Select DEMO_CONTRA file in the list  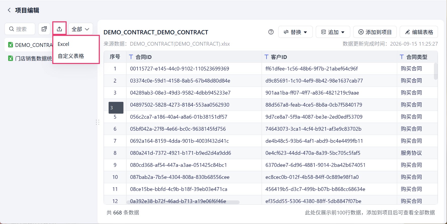pos(29,45)
